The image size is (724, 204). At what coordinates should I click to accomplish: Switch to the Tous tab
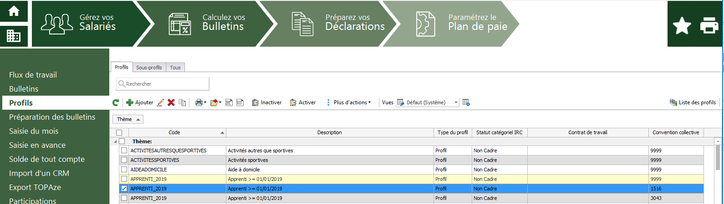(x=175, y=68)
